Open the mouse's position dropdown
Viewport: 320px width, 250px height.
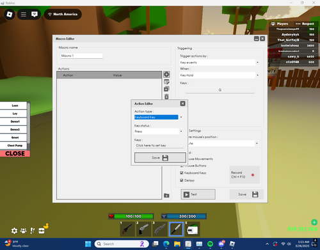coord(257,143)
